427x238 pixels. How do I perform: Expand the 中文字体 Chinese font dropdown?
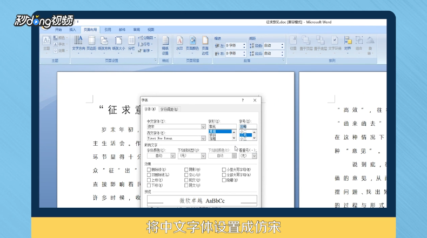[203, 127]
